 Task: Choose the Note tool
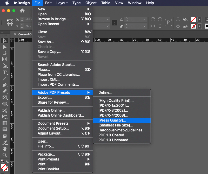5,136
